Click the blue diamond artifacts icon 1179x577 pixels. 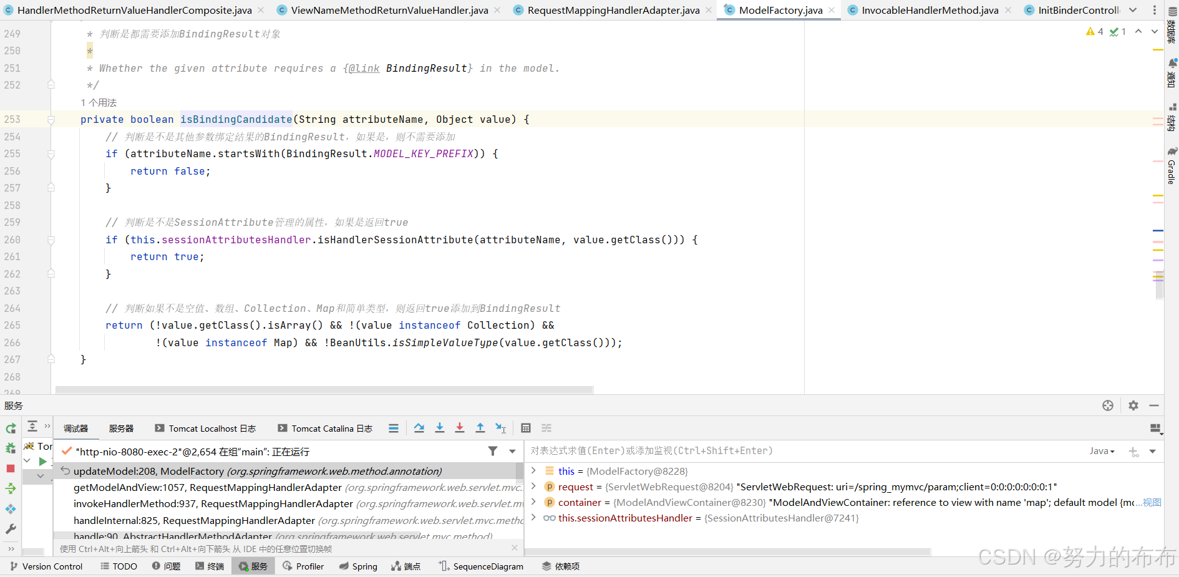coord(11,509)
